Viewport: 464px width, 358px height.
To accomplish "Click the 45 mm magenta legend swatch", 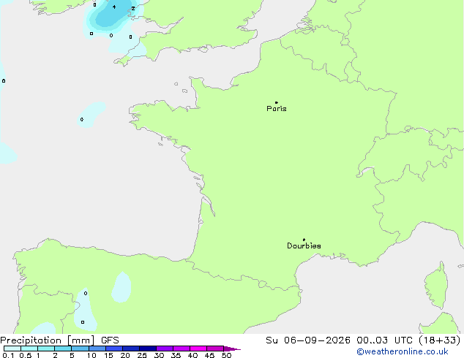I will [x=215, y=349].
